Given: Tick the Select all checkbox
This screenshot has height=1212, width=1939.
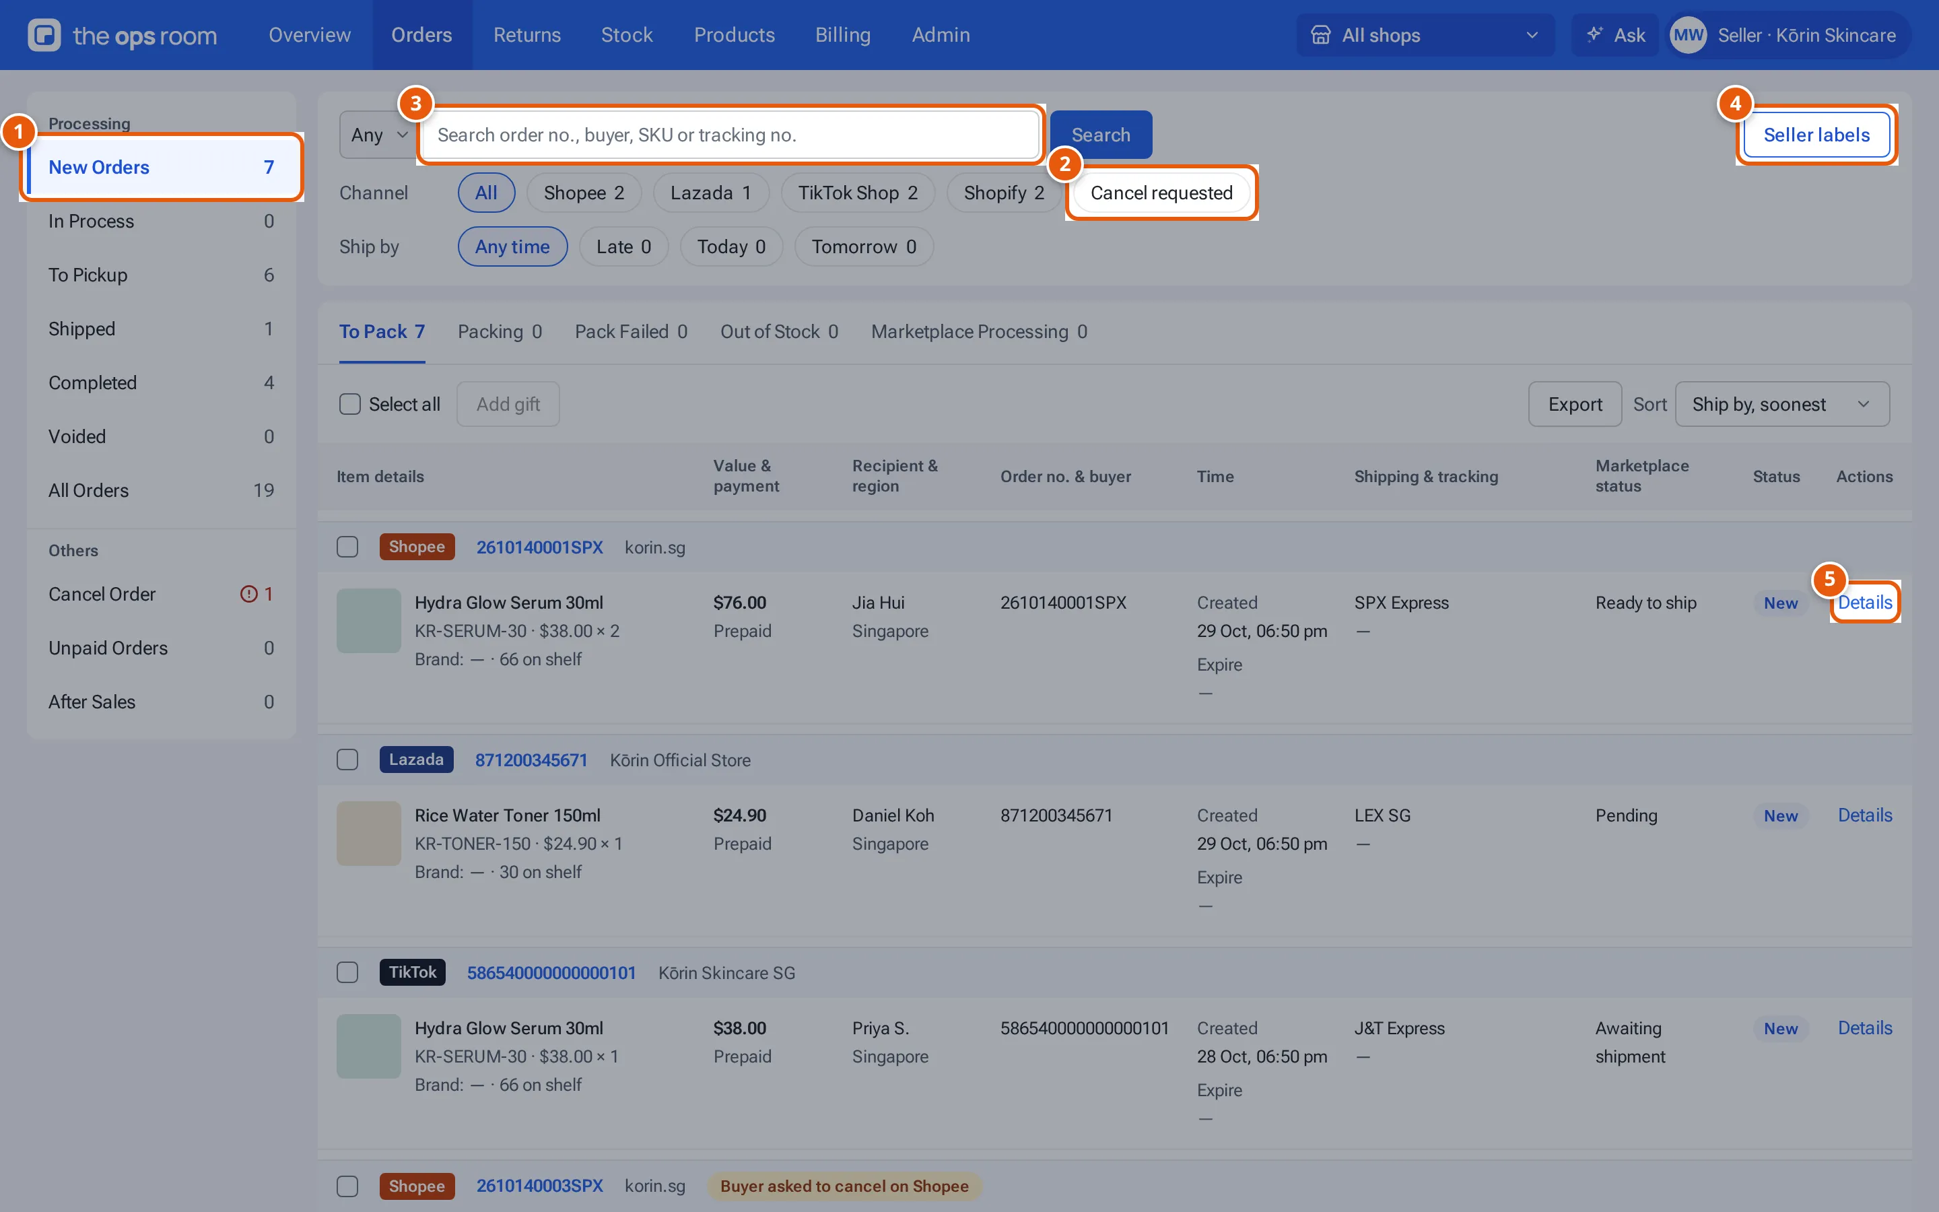Looking at the screenshot, I should point(350,404).
